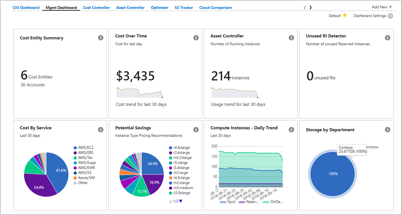The height and width of the screenshot is (215, 402).
Task: Switch to the CIO Dashboard tab
Action: pyautogui.click(x=26, y=8)
